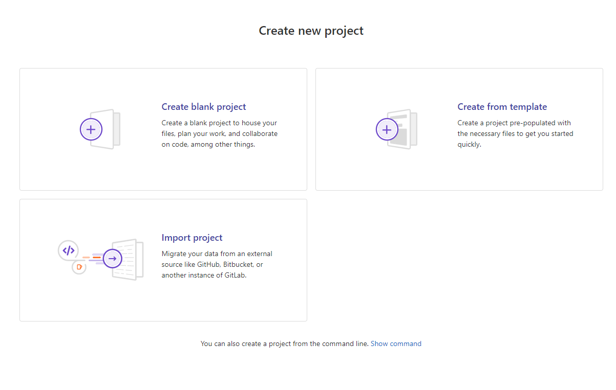Screen dimensions: 616x390
Task: Click the migrate your data description text
Action: click(x=217, y=265)
